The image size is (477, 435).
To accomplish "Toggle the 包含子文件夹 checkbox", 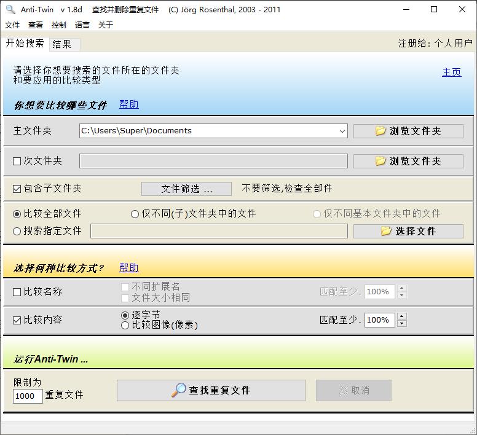I will pyautogui.click(x=17, y=189).
